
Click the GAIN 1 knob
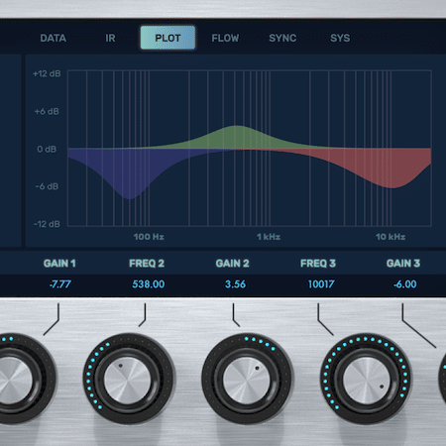[13, 380]
